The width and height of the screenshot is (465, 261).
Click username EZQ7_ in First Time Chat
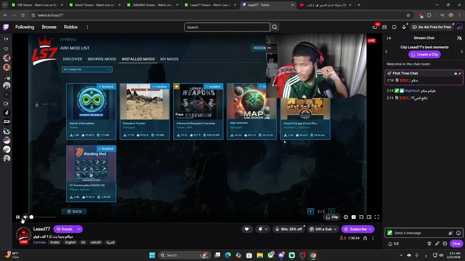[404, 80]
